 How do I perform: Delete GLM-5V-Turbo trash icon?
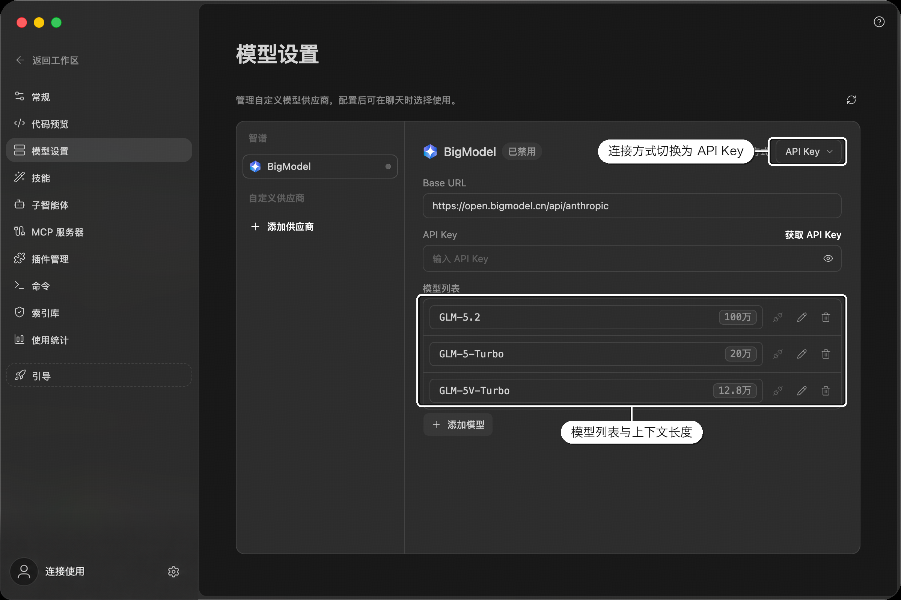tap(826, 391)
